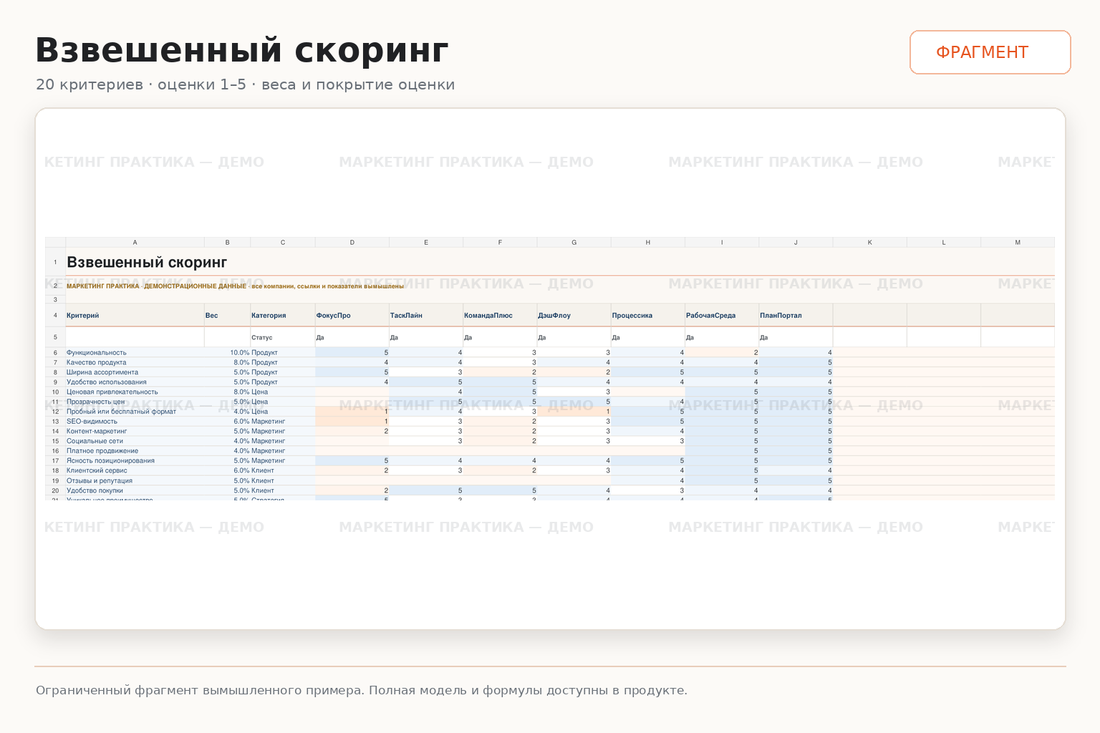
Task: Select the SEO-видимость criterion cell
Action: (x=135, y=422)
